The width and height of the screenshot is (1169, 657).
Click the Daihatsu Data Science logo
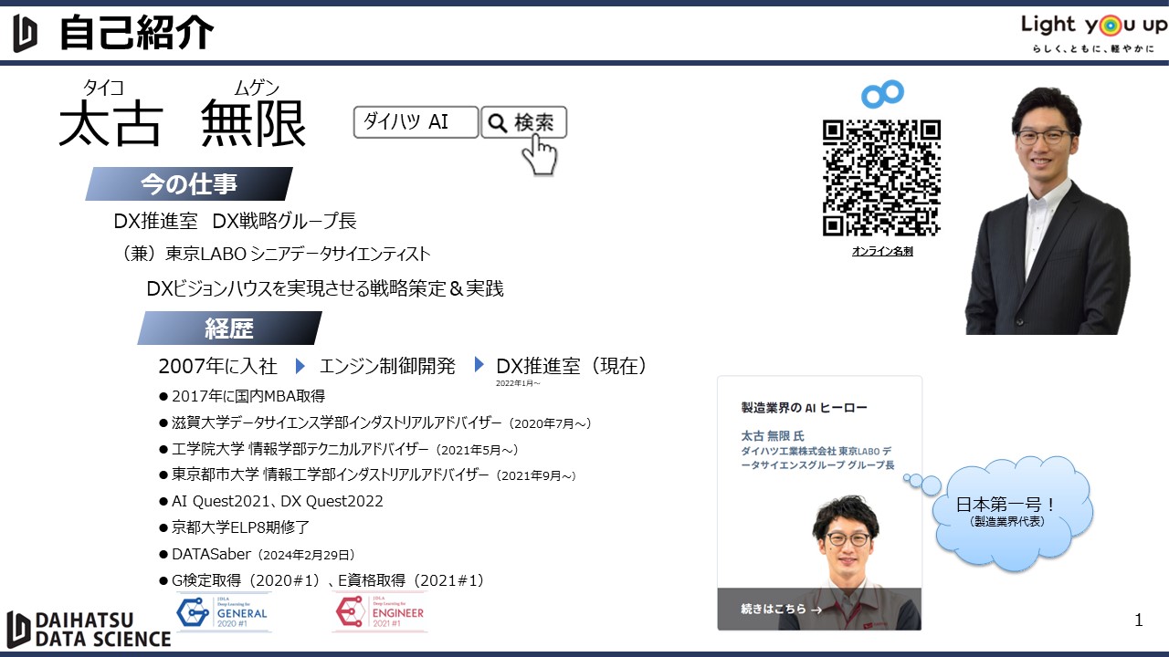89,630
